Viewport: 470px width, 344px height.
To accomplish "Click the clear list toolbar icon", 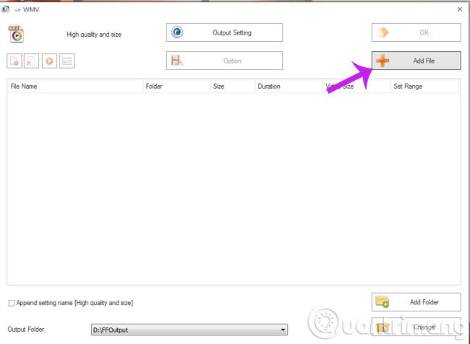I will pyautogui.click(x=14, y=61).
